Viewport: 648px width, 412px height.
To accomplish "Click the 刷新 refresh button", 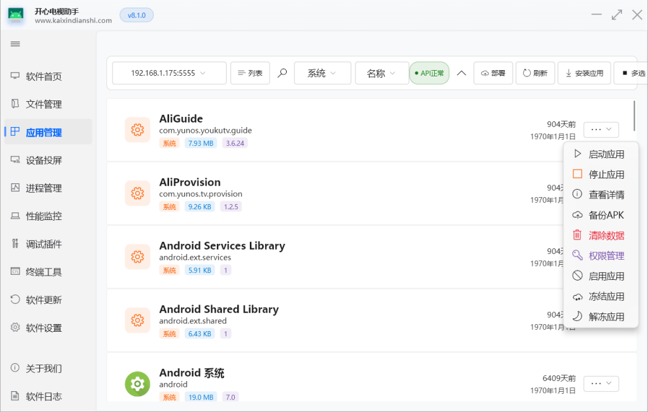I will (535, 73).
